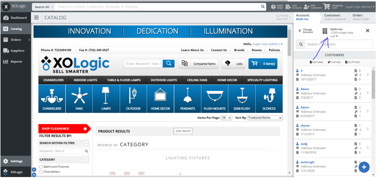Open Suppliers in the sidebar

click(15, 50)
